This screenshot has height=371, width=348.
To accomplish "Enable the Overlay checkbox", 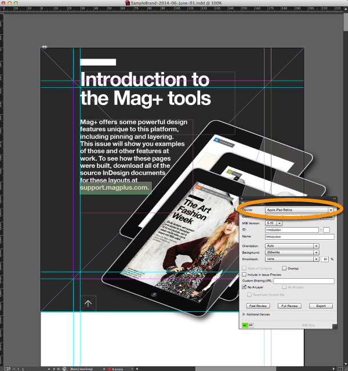I will tap(284, 268).
